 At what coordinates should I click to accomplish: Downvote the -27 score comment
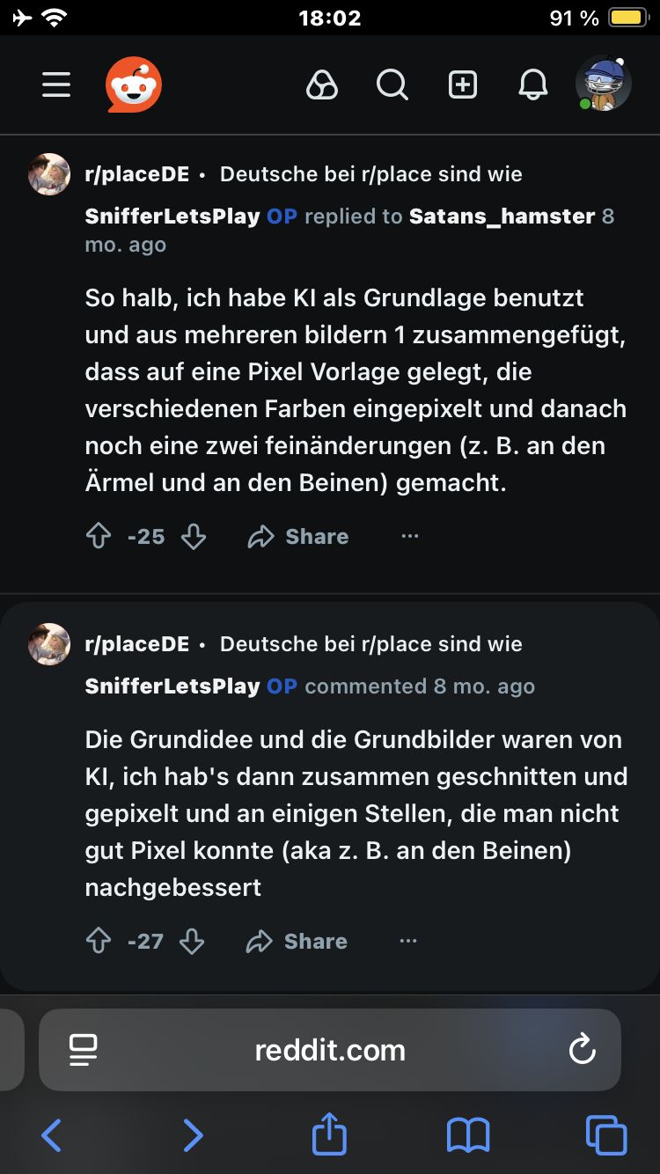pos(192,942)
